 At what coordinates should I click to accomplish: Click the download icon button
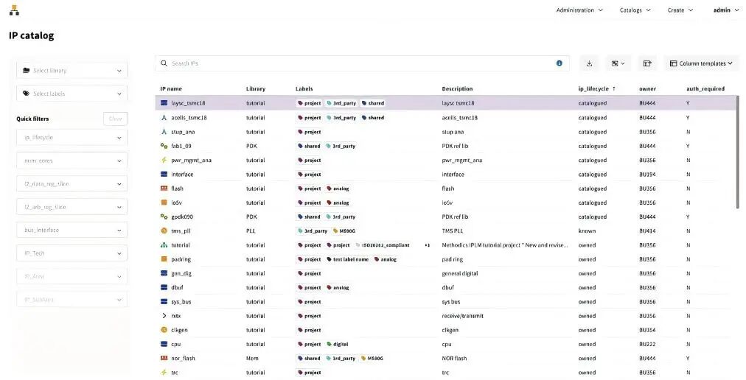[589, 63]
